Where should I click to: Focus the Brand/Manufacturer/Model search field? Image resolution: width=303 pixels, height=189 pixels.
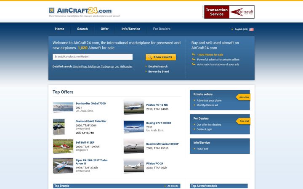coord(93,57)
